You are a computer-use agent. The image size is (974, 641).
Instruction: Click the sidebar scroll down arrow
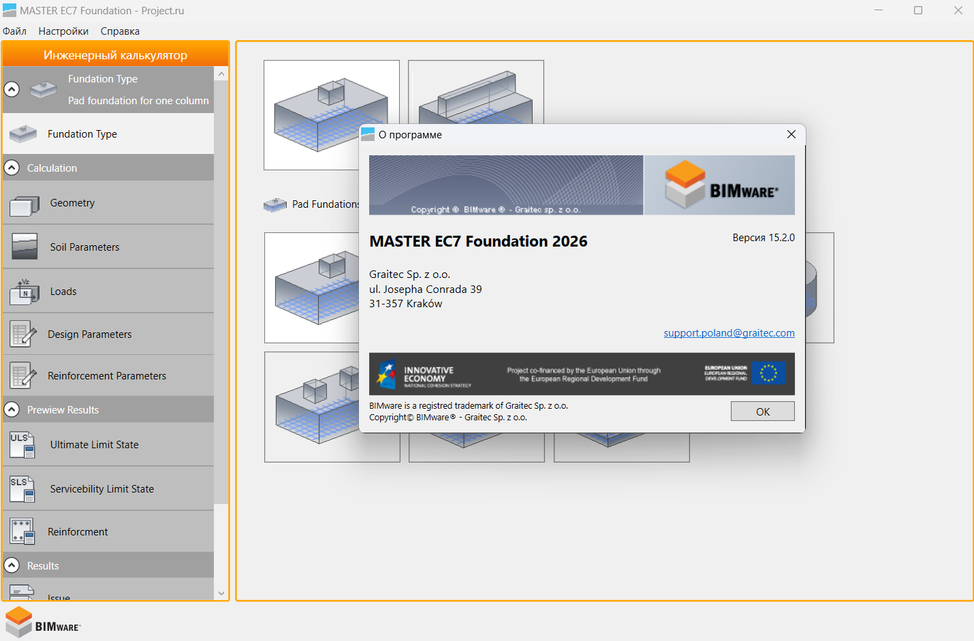point(221,593)
